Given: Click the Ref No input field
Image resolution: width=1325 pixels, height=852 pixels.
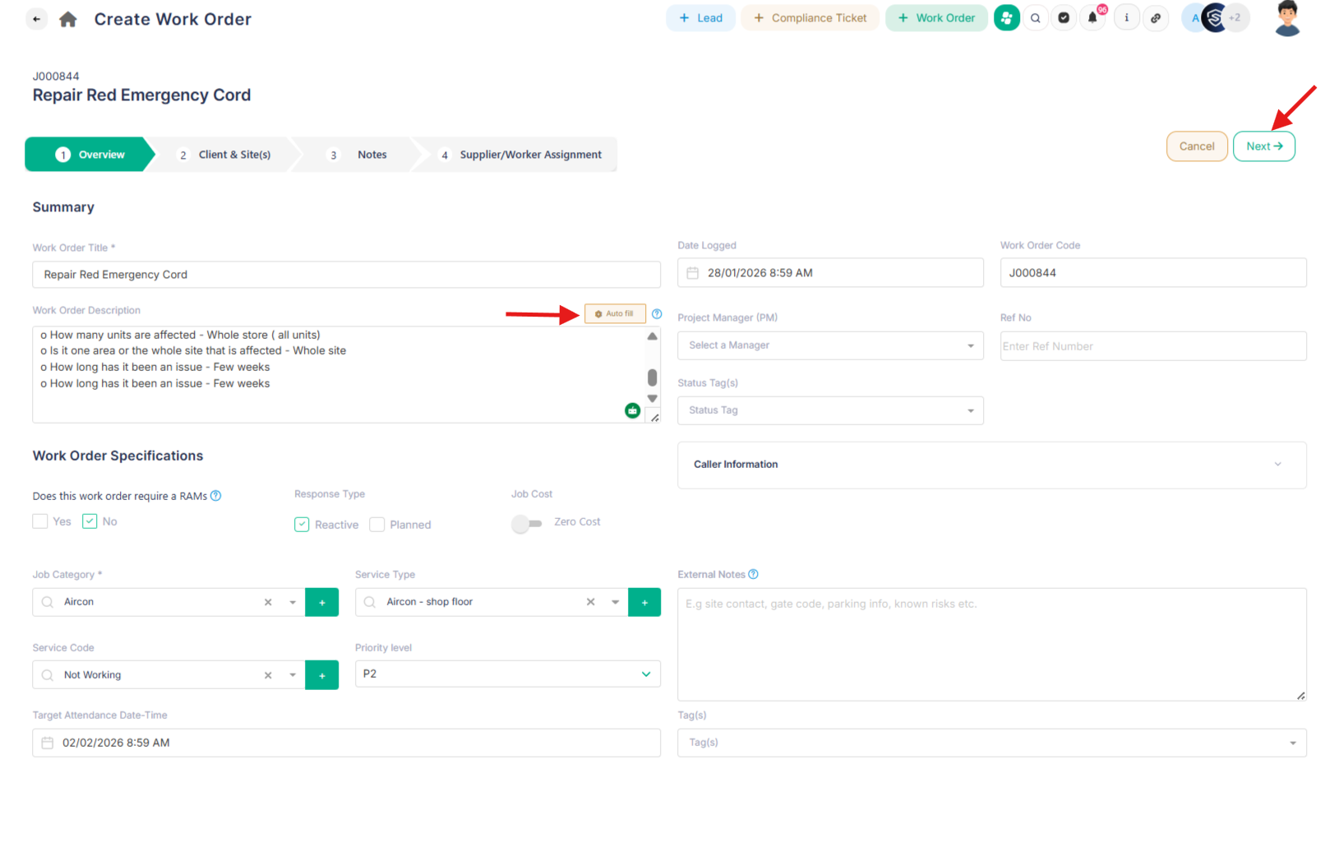Looking at the screenshot, I should [x=1152, y=346].
